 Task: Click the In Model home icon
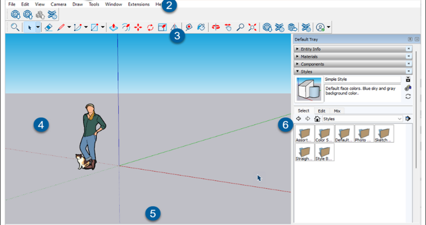point(317,118)
